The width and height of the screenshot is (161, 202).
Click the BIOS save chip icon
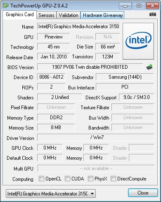(149, 67)
